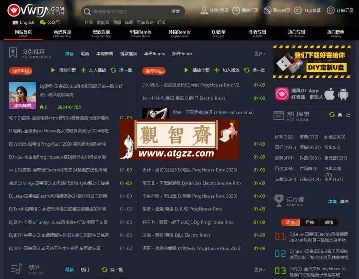This screenshot has height=279, width=359.
Task: Click the search magnifier icon
Action: [x=87, y=12]
